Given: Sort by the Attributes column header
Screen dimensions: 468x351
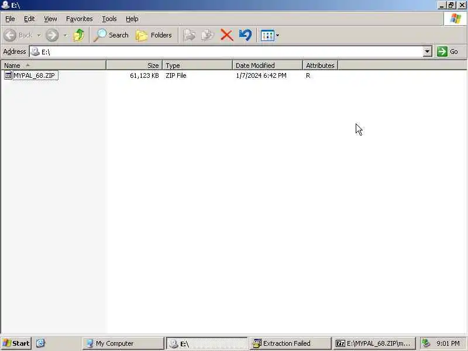Looking at the screenshot, I should click(x=320, y=66).
